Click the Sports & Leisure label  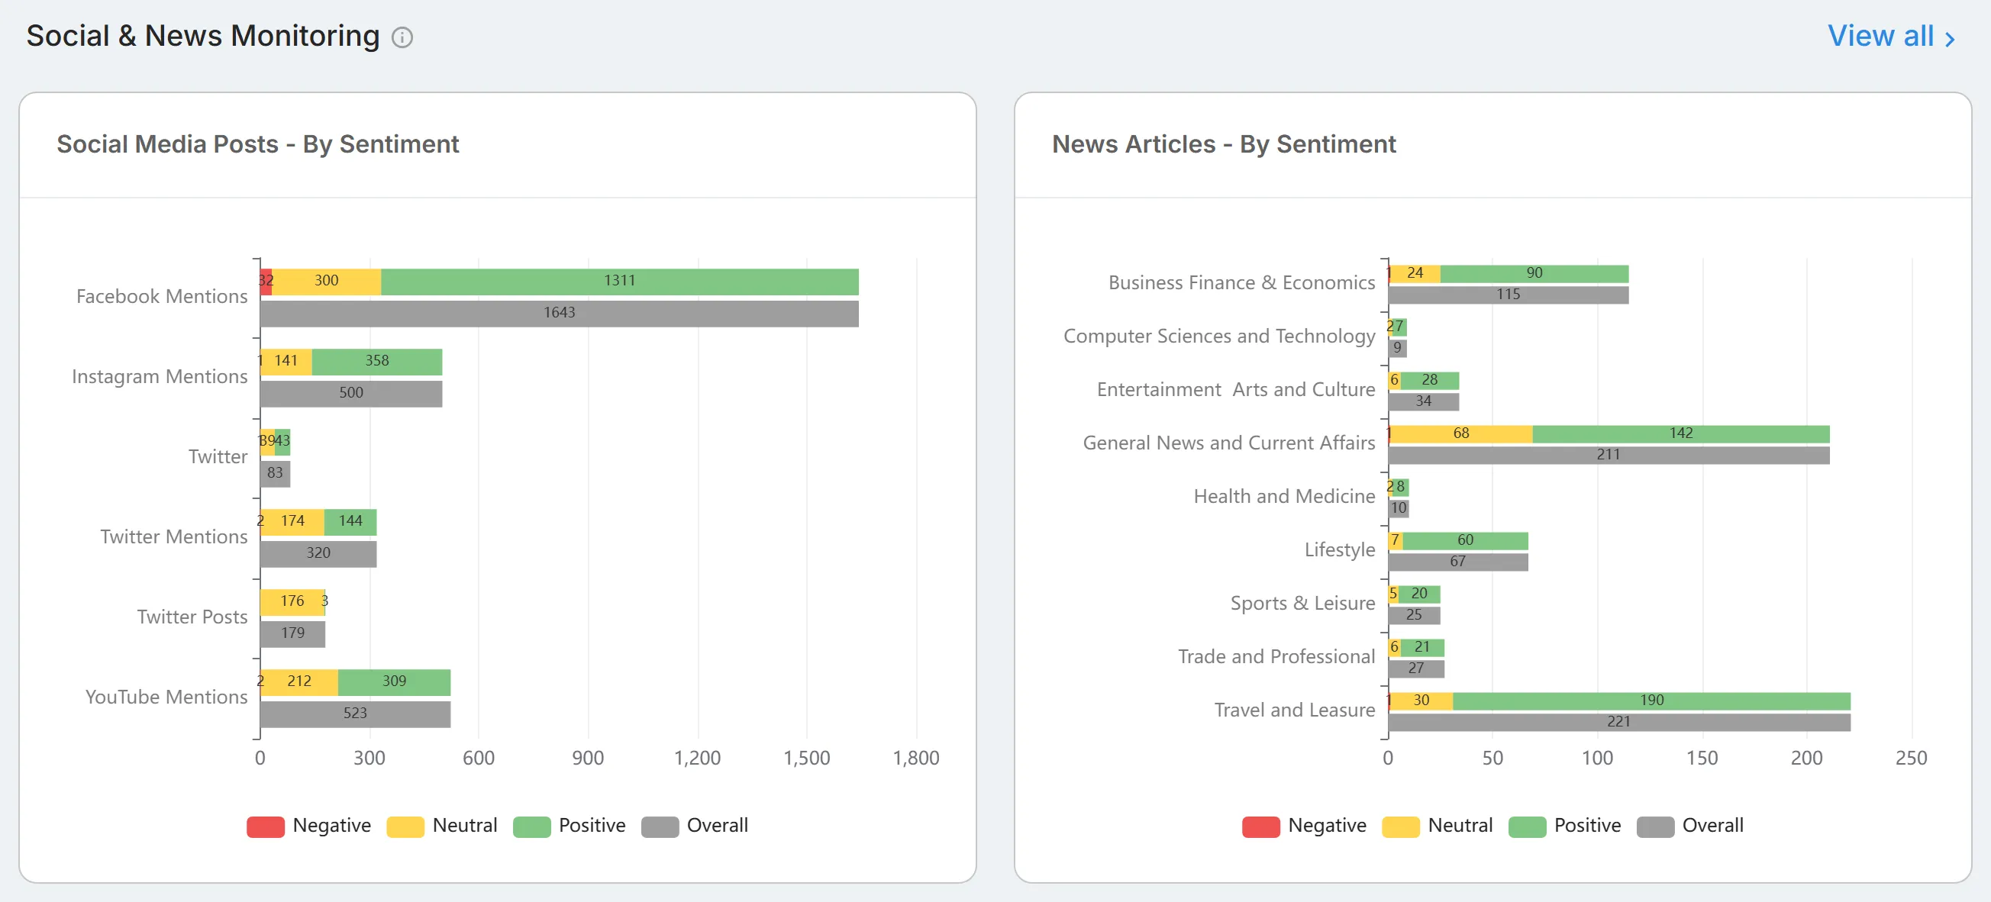pyautogui.click(x=1302, y=603)
